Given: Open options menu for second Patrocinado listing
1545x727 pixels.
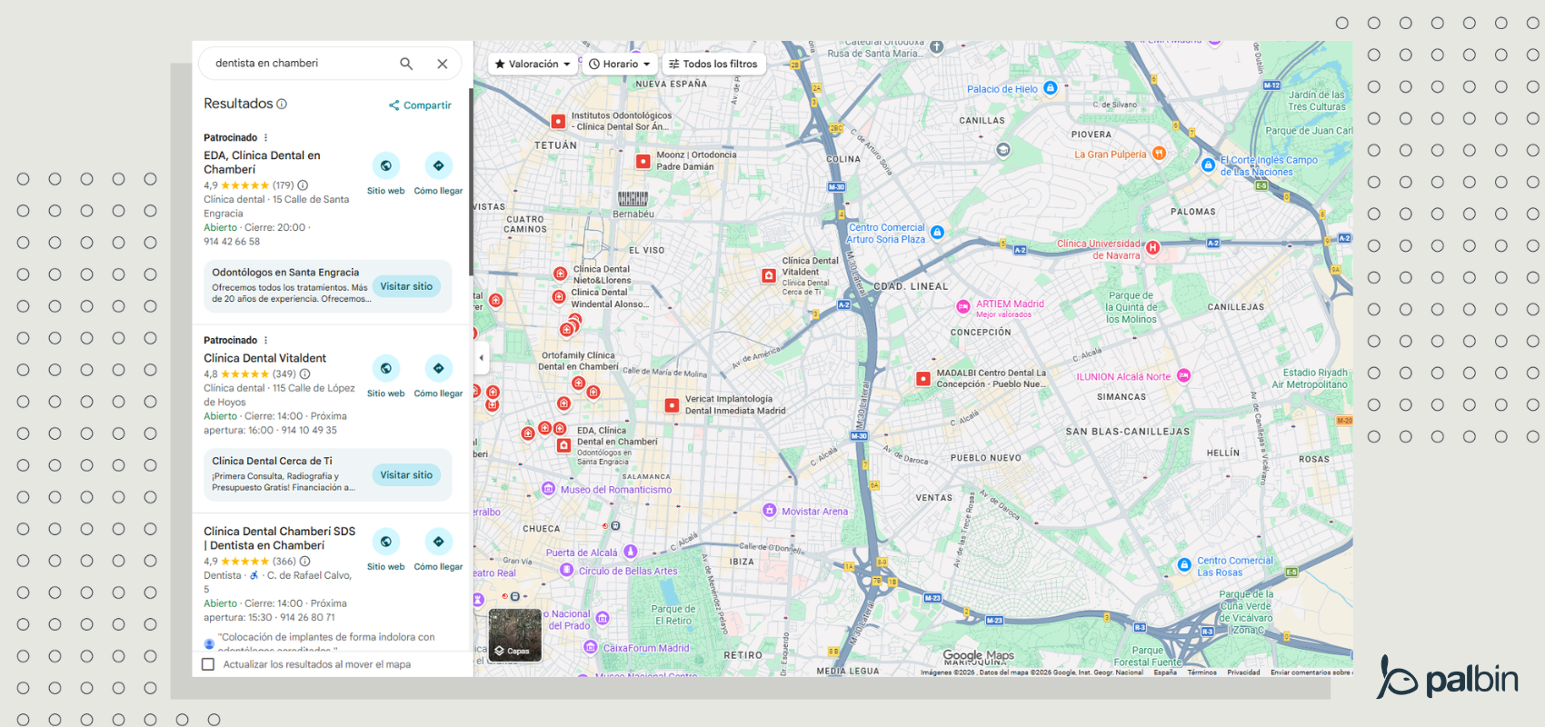Looking at the screenshot, I should click(265, 341).
